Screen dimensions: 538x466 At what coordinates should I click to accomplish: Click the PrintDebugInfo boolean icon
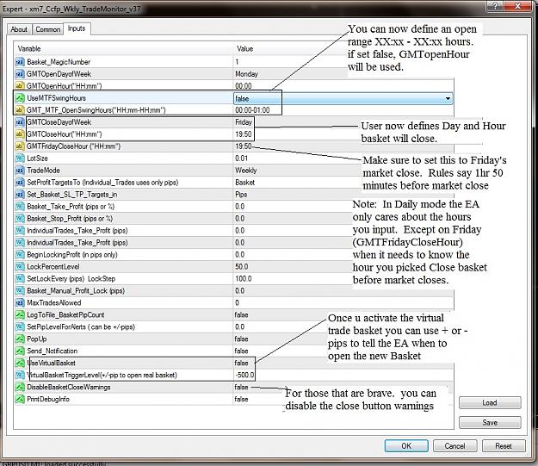pyautogui.click(x=20, y=399)
